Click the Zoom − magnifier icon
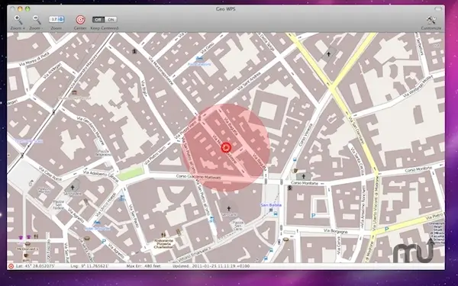Viewport: 458px width, 286px height. (x=37, y=20)
